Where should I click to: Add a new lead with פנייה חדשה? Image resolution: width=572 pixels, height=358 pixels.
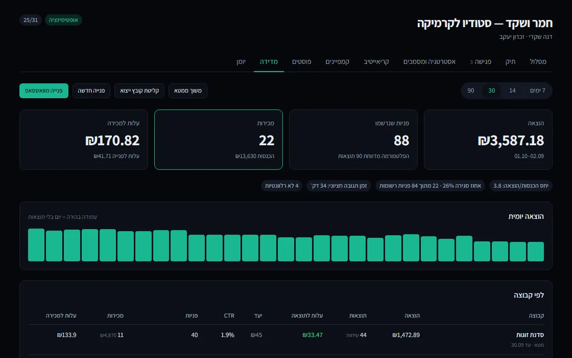point(91,91)
